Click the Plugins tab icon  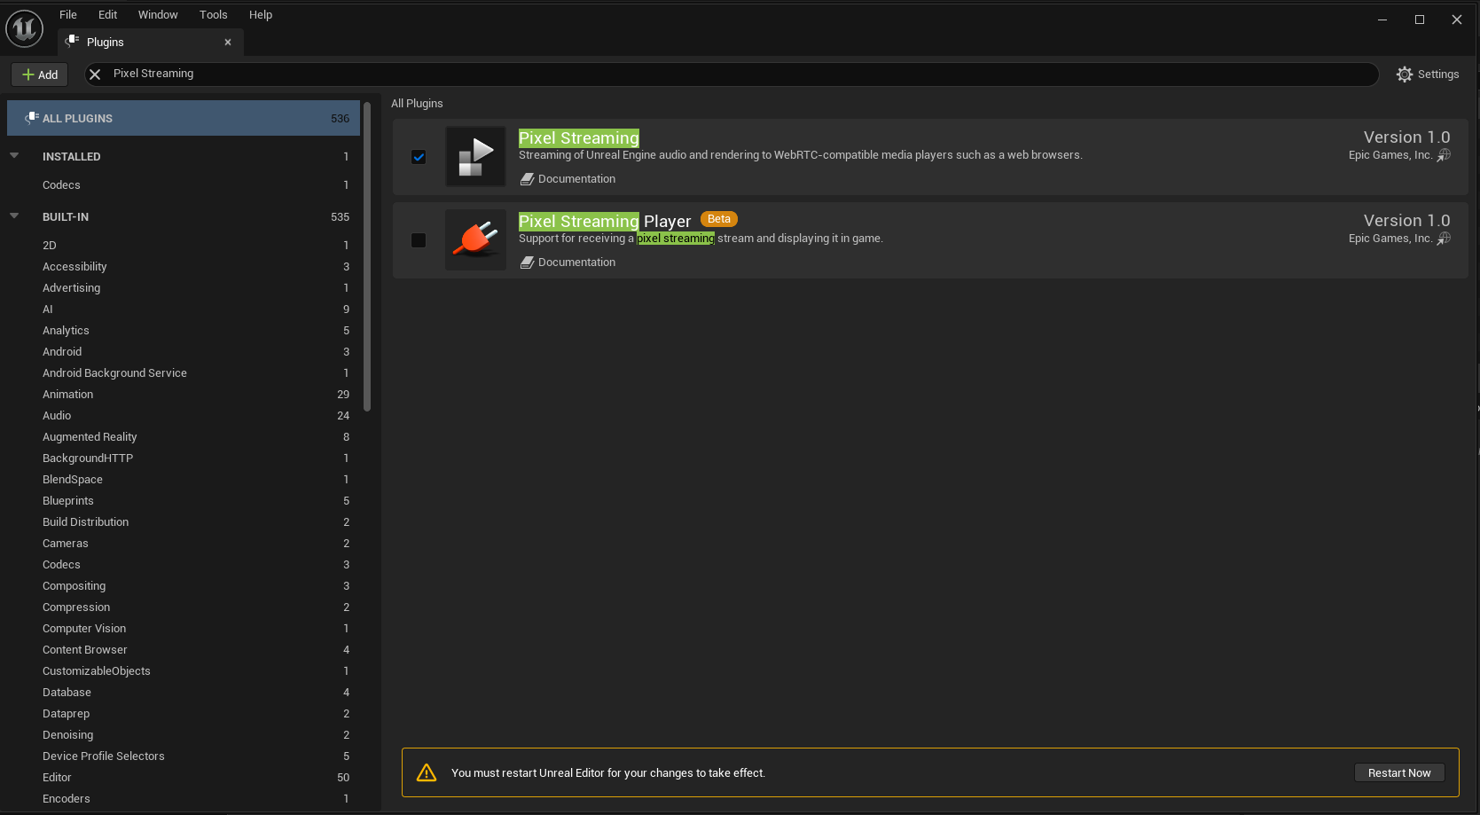point(72,42)
